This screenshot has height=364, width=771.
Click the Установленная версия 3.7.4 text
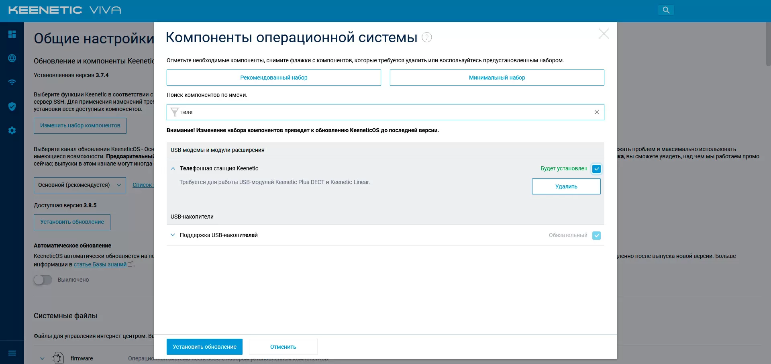71,75
